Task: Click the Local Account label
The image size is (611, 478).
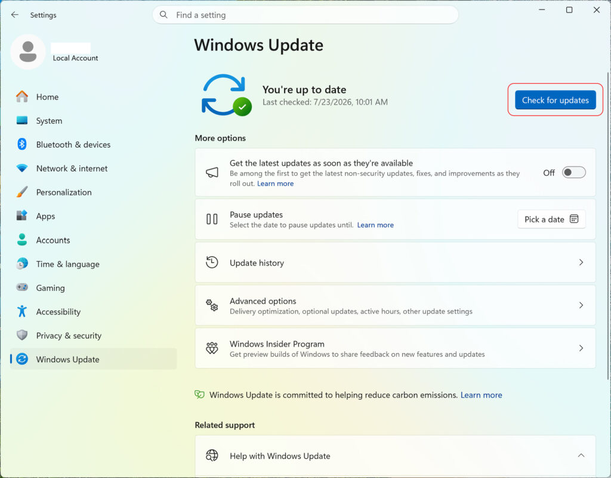Action: coord(75,58)
